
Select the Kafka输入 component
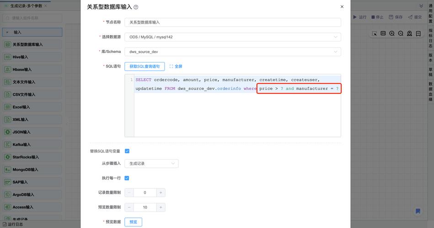tap(32, 145)
